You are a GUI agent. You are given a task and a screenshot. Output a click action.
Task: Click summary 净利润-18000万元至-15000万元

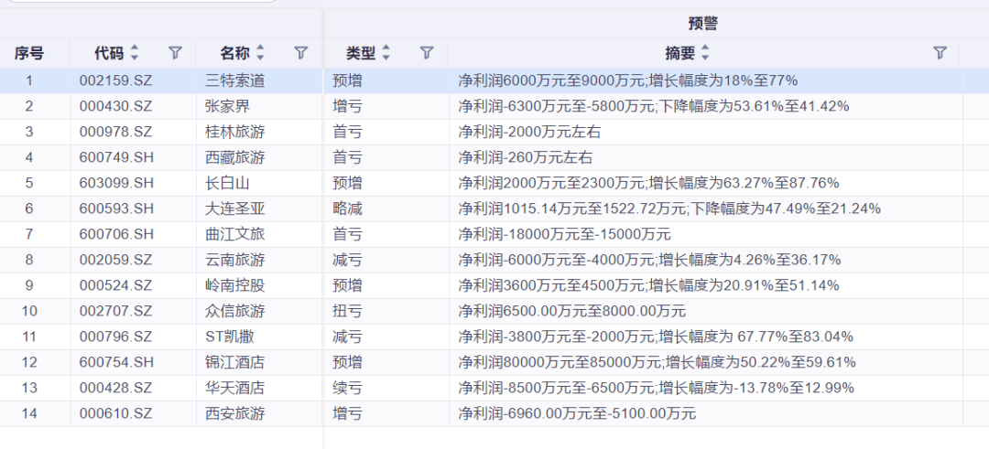point(564,234)
